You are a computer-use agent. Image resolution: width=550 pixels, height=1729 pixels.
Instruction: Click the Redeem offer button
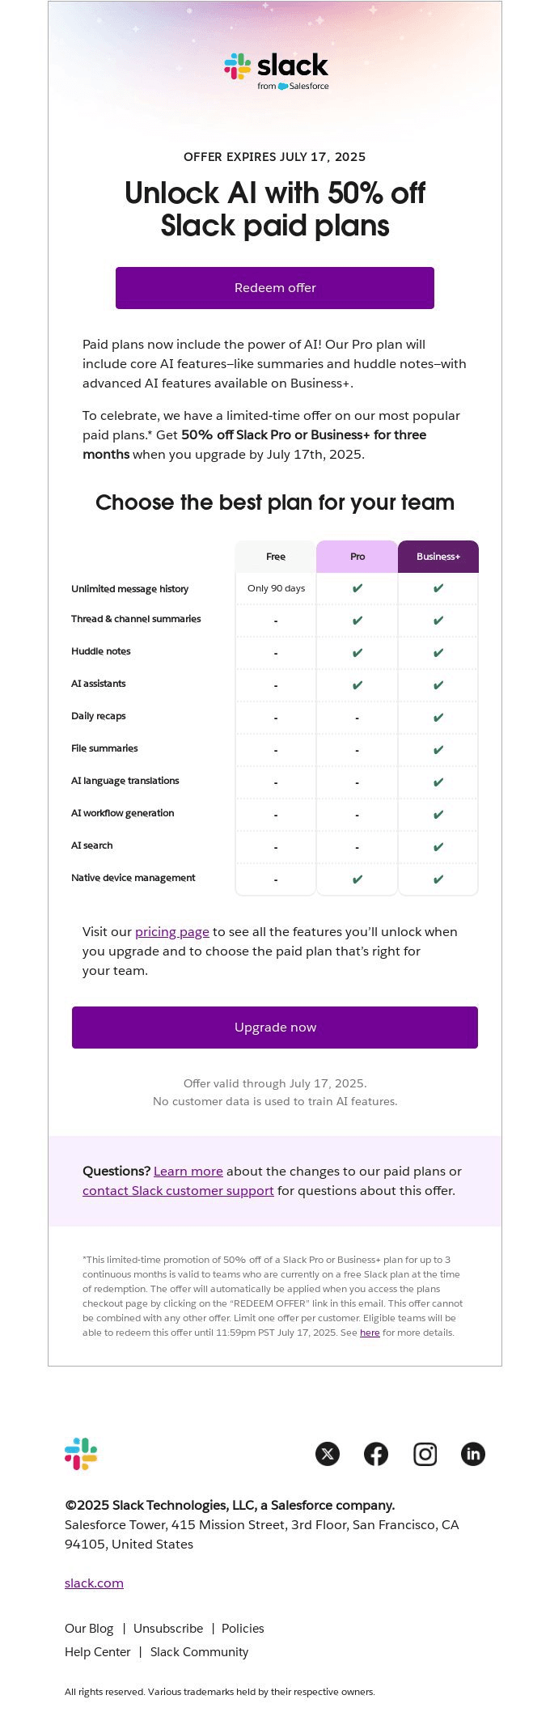click(275, 287)
